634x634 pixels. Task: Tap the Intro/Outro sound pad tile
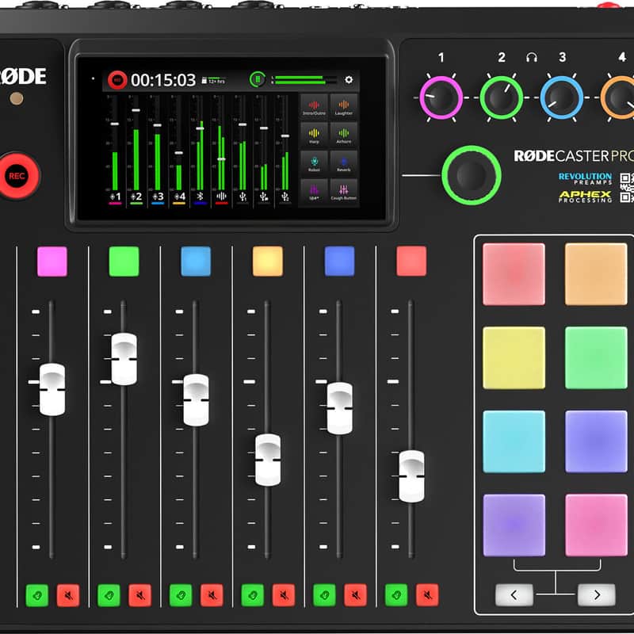pos(314,106)
